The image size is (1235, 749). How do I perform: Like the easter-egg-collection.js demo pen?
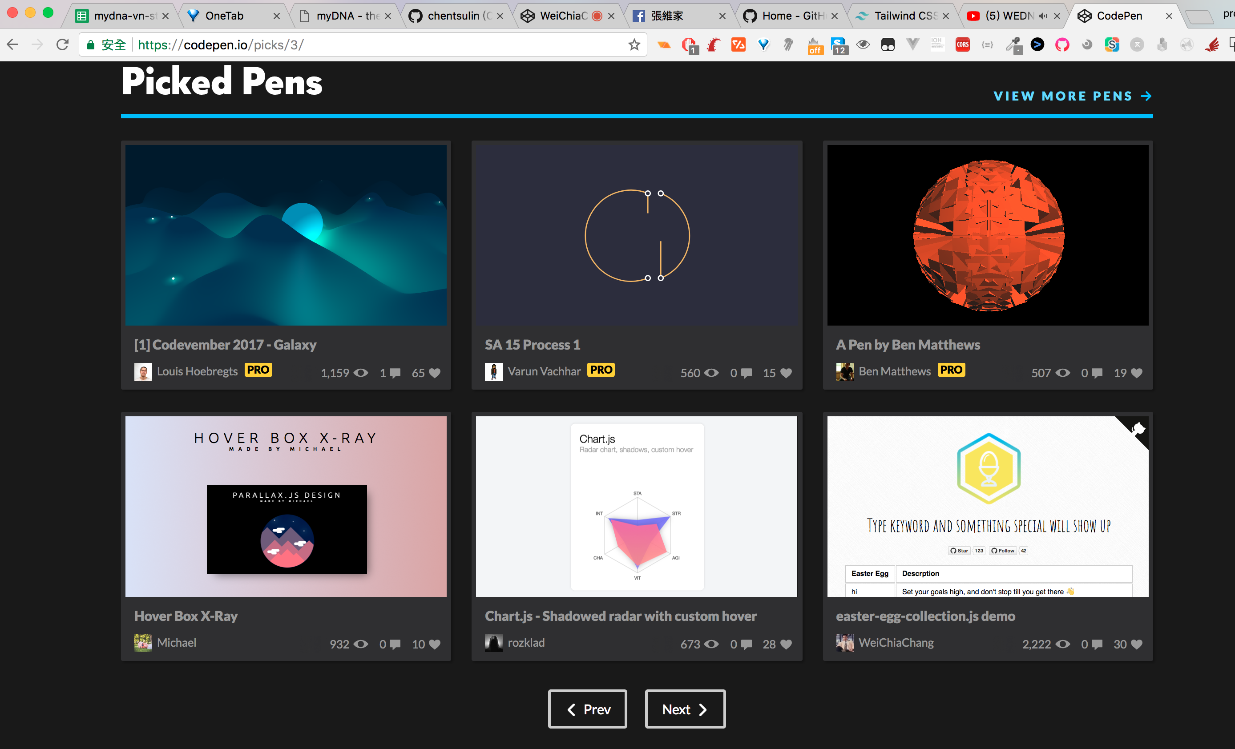pyautogui.click(x=1137, y=644)
